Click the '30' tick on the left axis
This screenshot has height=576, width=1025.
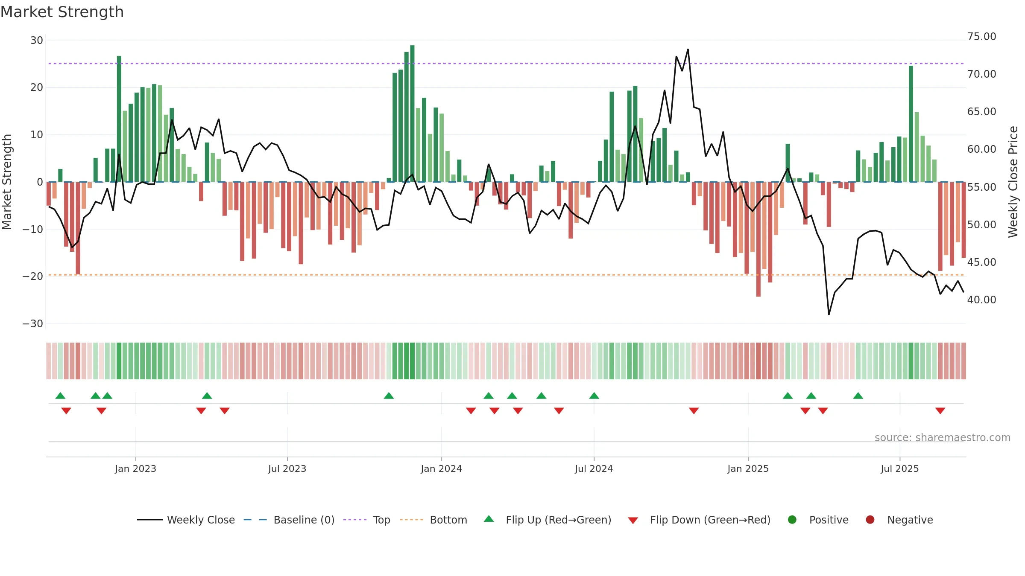(37, 41)
